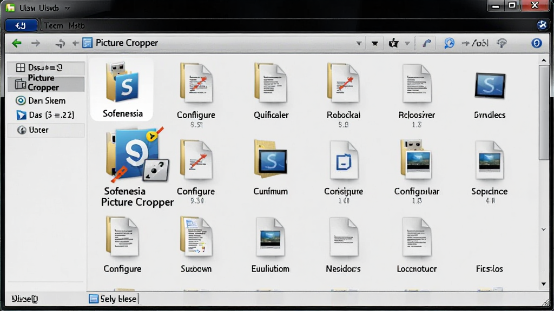The height and width of the screenshot is (311, 554).
Task: Click the blue circle icon at toolbar end
Action: [x=536, y=43]
